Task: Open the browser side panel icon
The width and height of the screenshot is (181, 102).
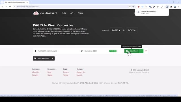Action: (171, 7)
